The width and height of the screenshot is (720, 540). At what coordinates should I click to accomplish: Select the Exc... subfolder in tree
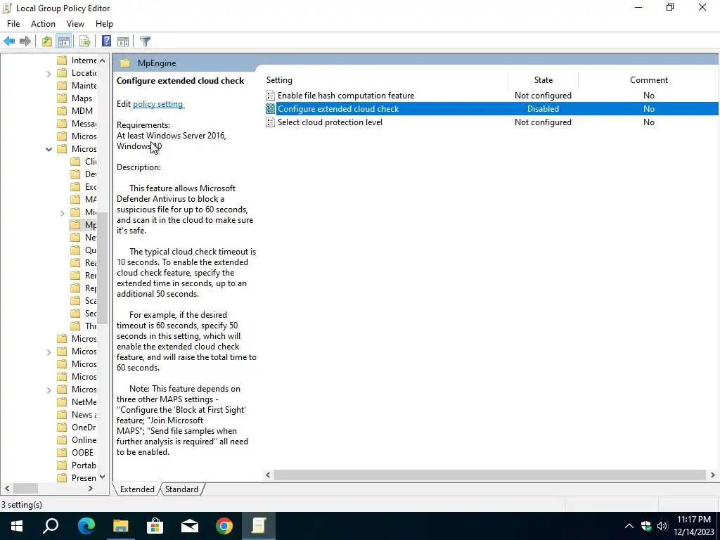[90, 187]
